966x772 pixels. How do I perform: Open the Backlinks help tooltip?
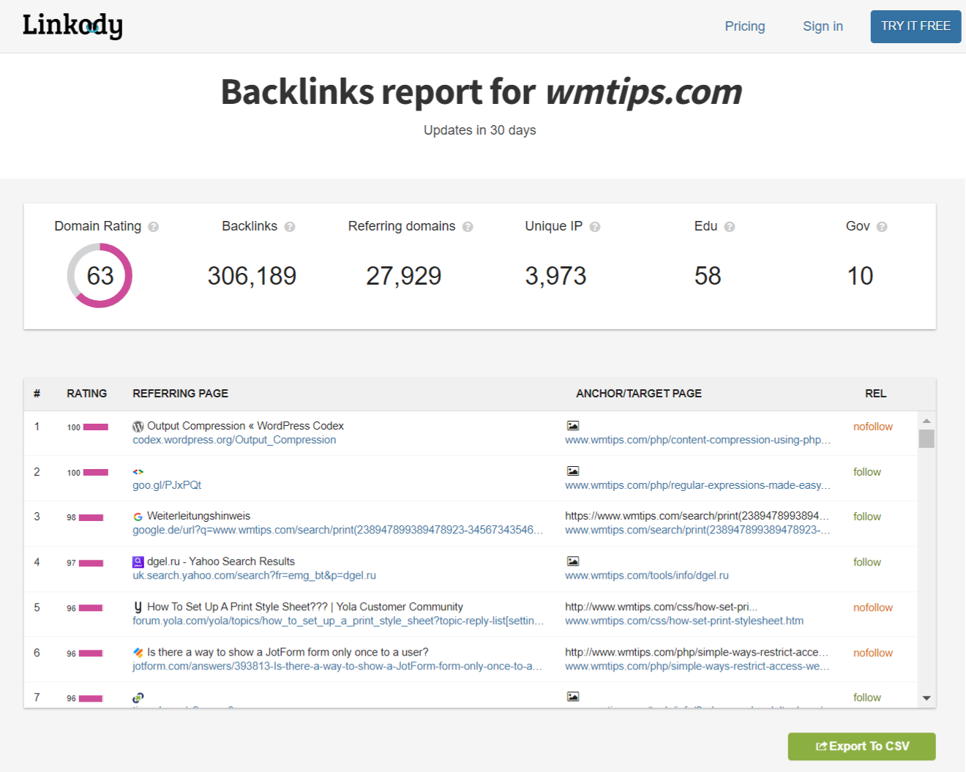click(x=290, y=227)
